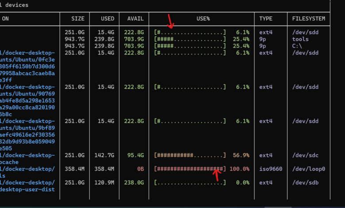
Task: Click the path line 'aefc49616e2f30356'
Action: [27, 135]
